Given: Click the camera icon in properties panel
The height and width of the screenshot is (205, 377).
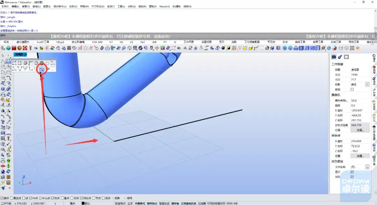Looking at the screenshot, I should tap(334, 57).
